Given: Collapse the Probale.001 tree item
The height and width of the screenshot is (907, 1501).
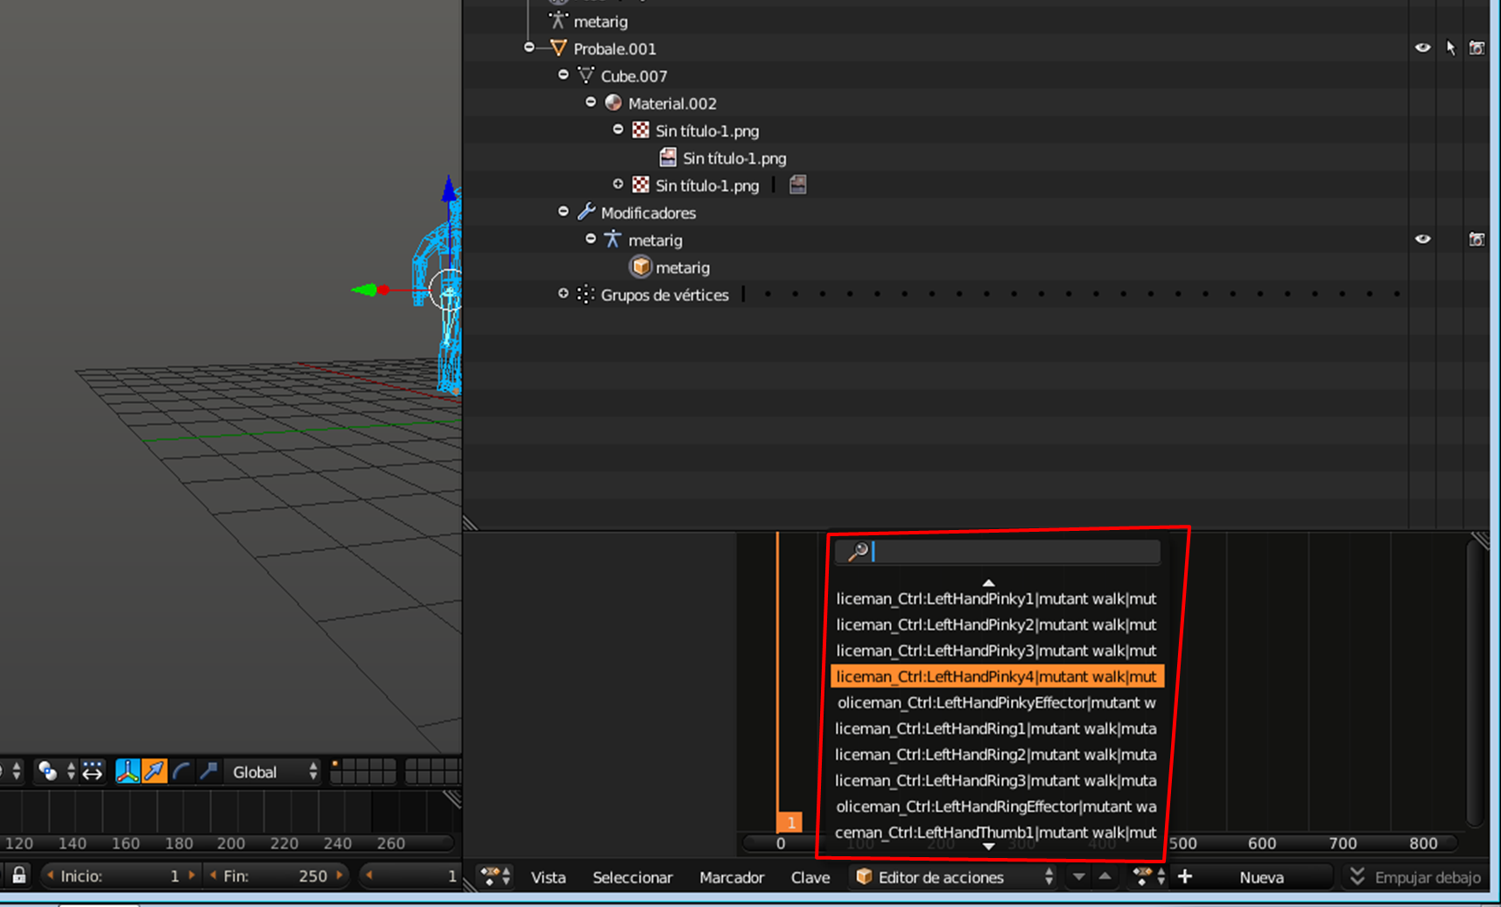Looking at the screenshot, I should pos(530,47).
